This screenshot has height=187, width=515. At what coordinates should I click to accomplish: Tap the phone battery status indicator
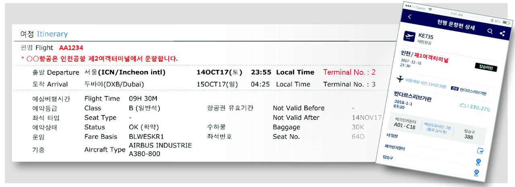click(497, 21)
